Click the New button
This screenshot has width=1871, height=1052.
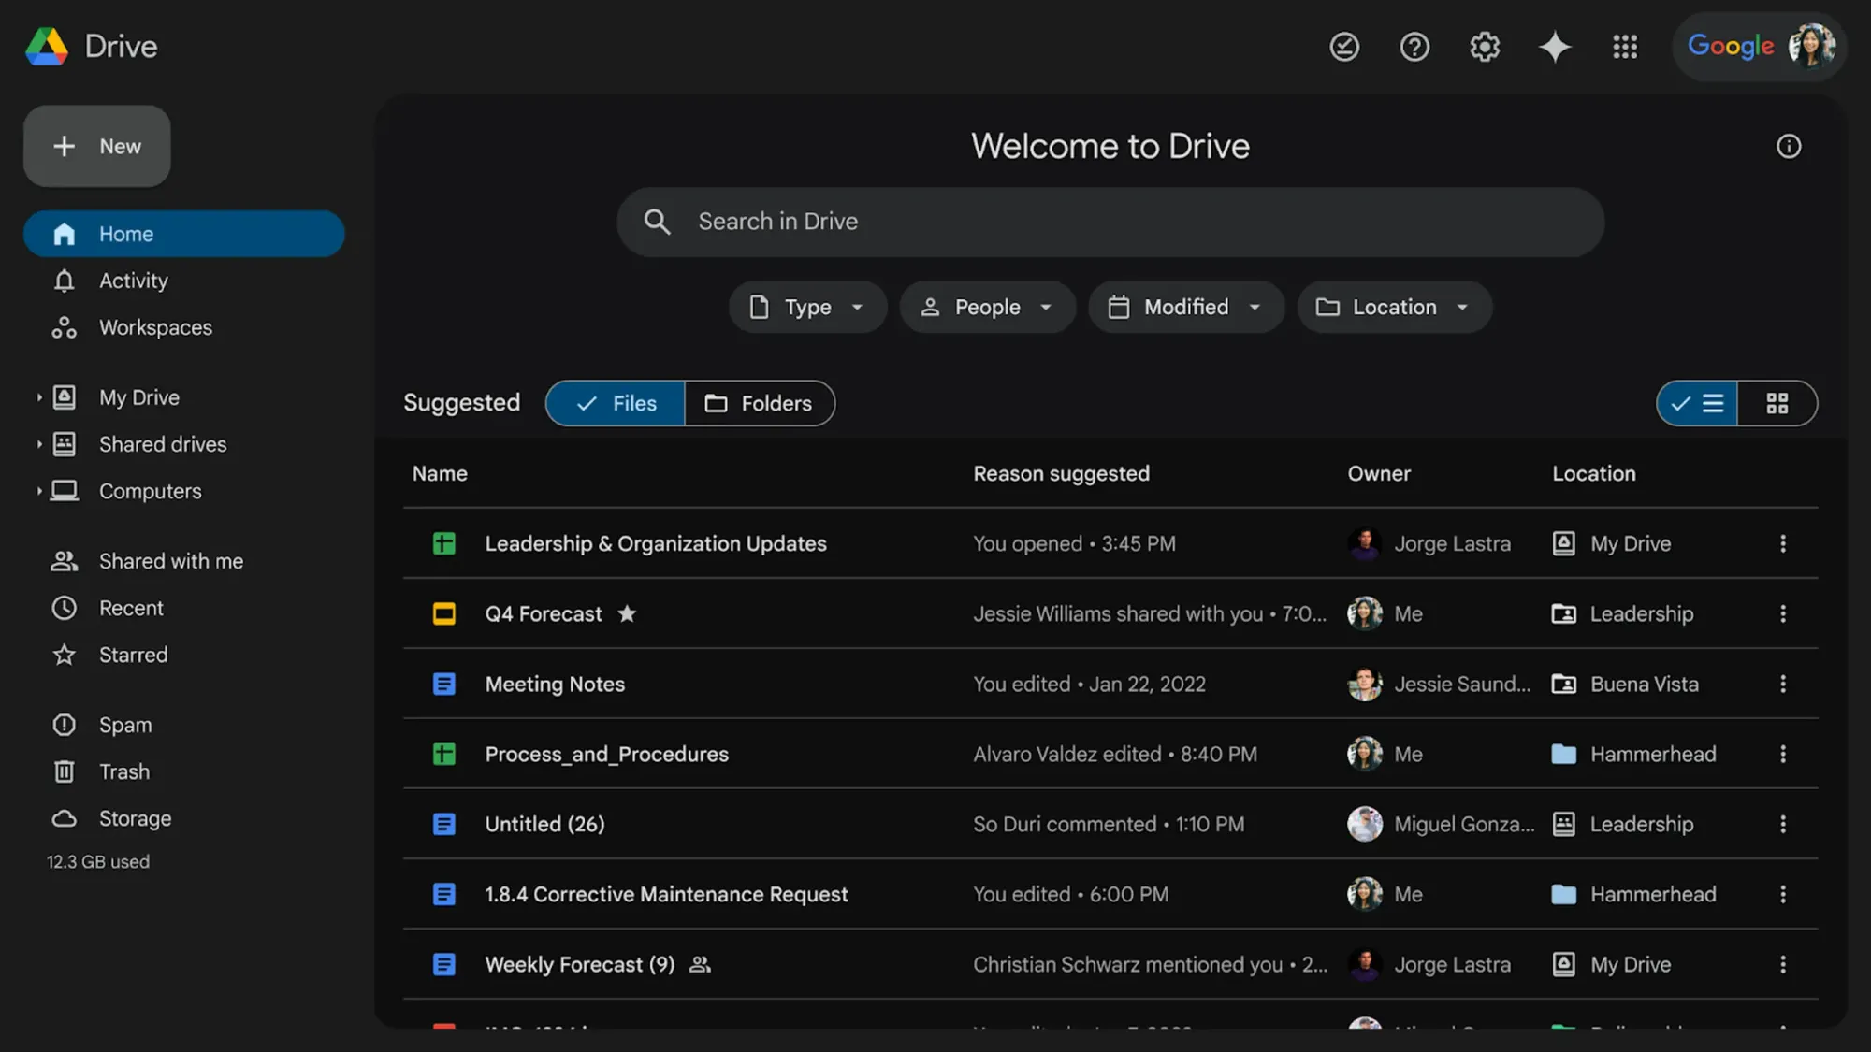tap(96, 146)
